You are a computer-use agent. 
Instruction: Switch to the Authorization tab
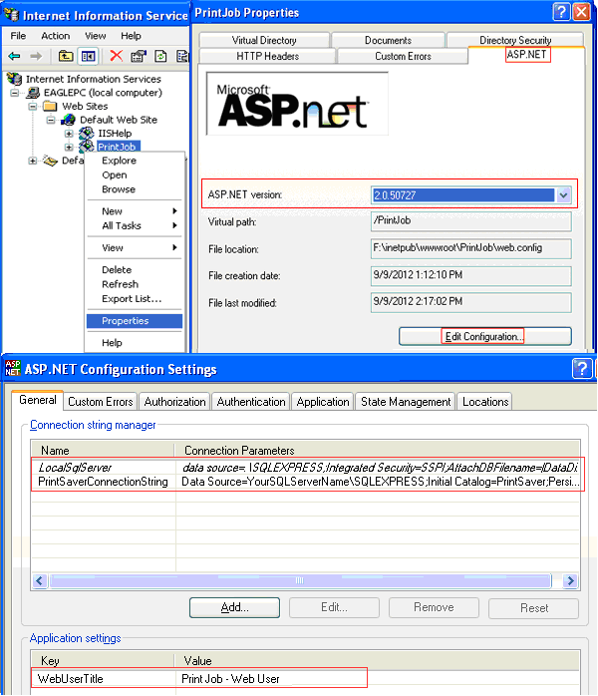tap(174, 402)
